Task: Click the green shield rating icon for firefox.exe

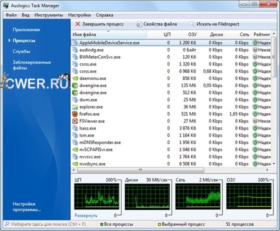Action: (255, 114)
